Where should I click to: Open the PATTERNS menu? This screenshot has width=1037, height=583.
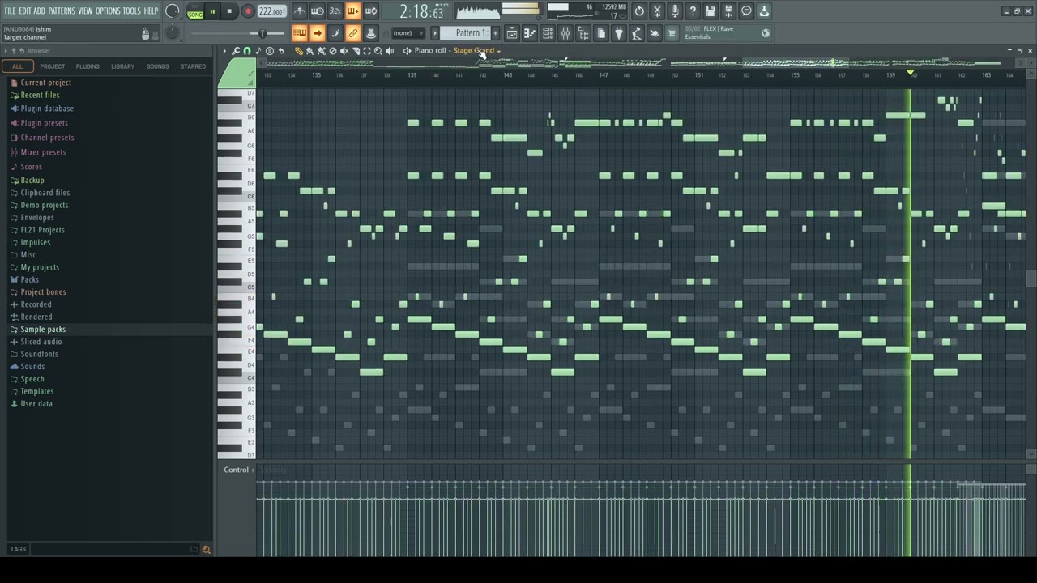tap(62, 11)
